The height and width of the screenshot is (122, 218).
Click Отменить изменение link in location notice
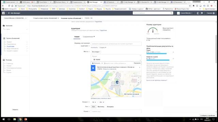click(x=109, y=69)
